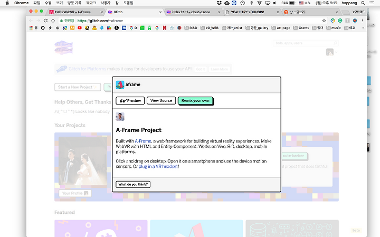Viewport: 380px width, 237px height.
Task: Open the RSD bookmarks folder
Action: coord(191,28)
